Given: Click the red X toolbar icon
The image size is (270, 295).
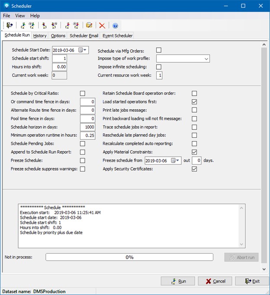Looking at the screenshot, I should tap(102, 26).
